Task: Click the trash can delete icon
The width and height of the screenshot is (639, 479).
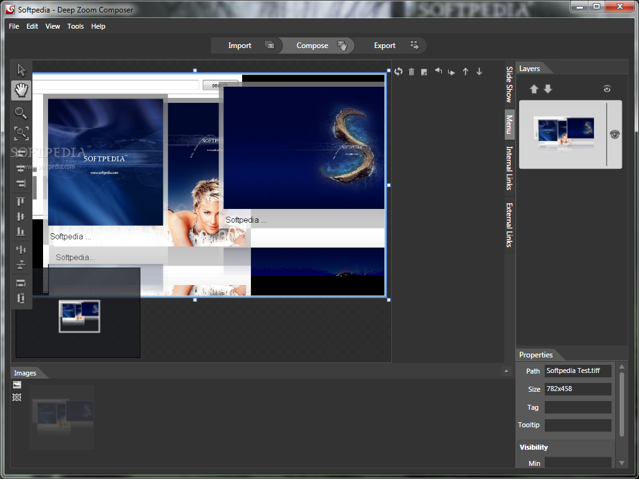Action: coord(412,72)
